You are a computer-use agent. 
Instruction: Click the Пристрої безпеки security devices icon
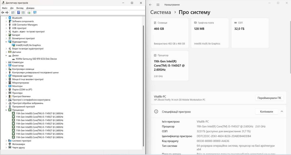(x=10, y=96)
